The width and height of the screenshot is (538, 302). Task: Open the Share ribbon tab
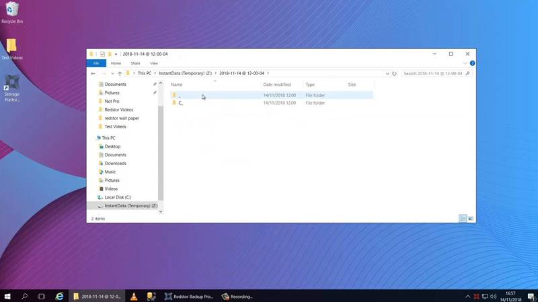pyautogui.click(x=135, y=63)
